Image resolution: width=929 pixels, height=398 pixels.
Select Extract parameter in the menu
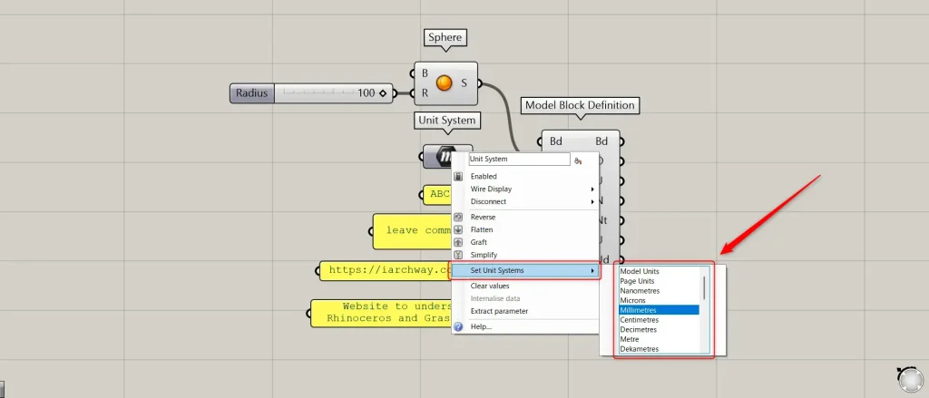[525, 311]
